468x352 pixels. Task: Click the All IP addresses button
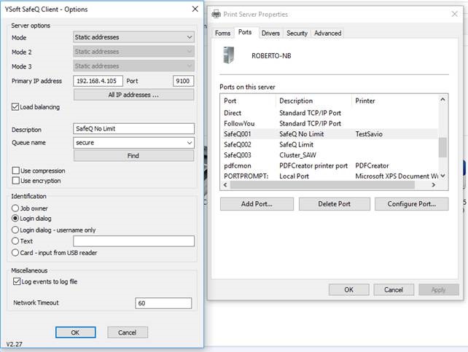133,95
